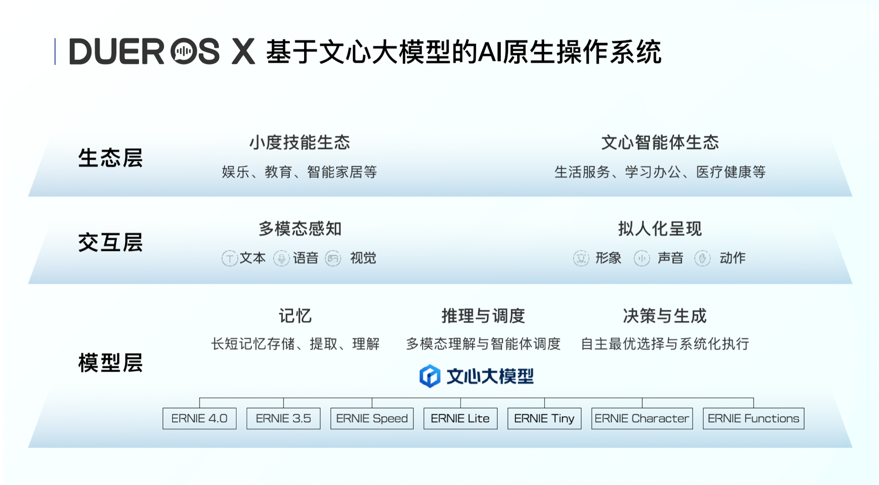Click the gesture icon beside 动作
The width and height of the screenshot is (879, 485).
pyautogui.click(x=702, y=258)
